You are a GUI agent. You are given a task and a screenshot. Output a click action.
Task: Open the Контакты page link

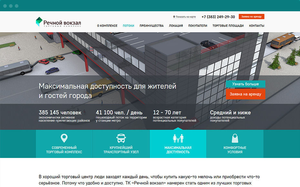point(256,26)
